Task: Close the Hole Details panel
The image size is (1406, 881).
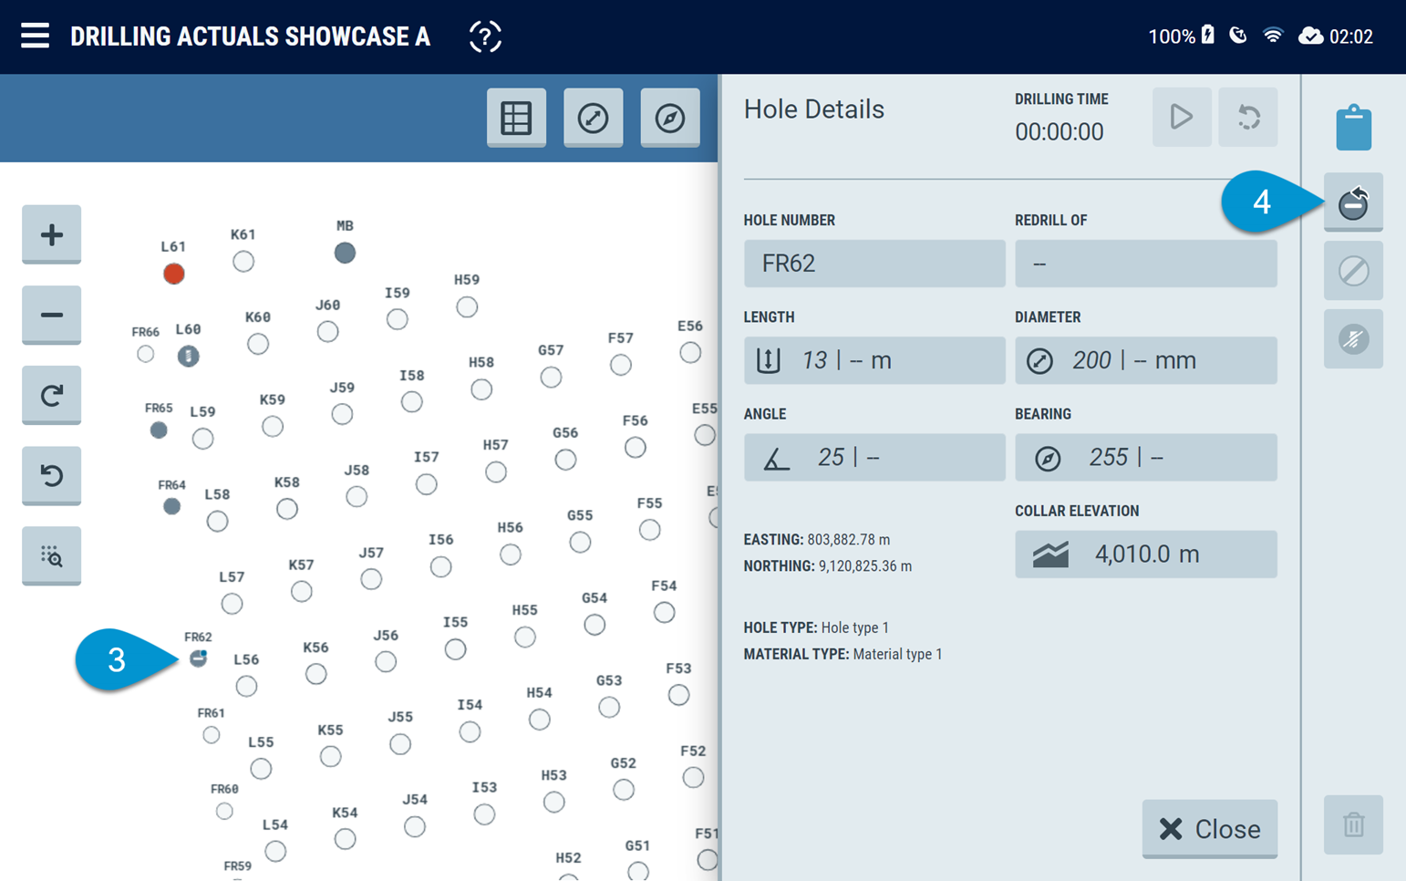Action: (1210, 829)
